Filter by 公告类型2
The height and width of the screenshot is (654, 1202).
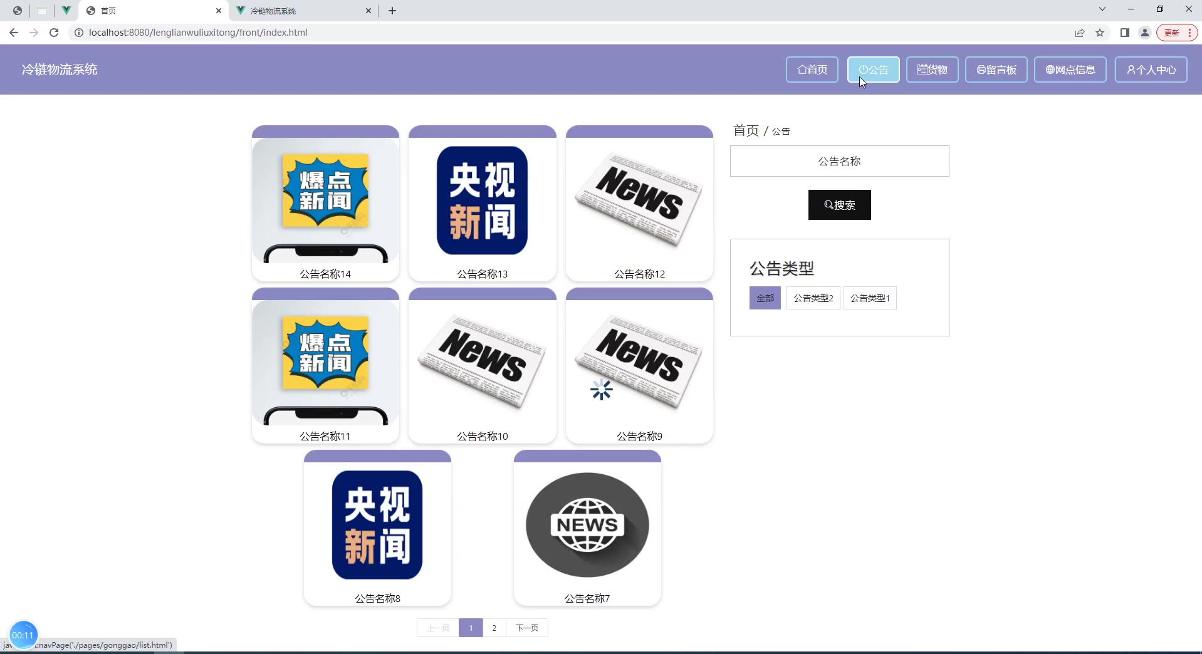813,298
